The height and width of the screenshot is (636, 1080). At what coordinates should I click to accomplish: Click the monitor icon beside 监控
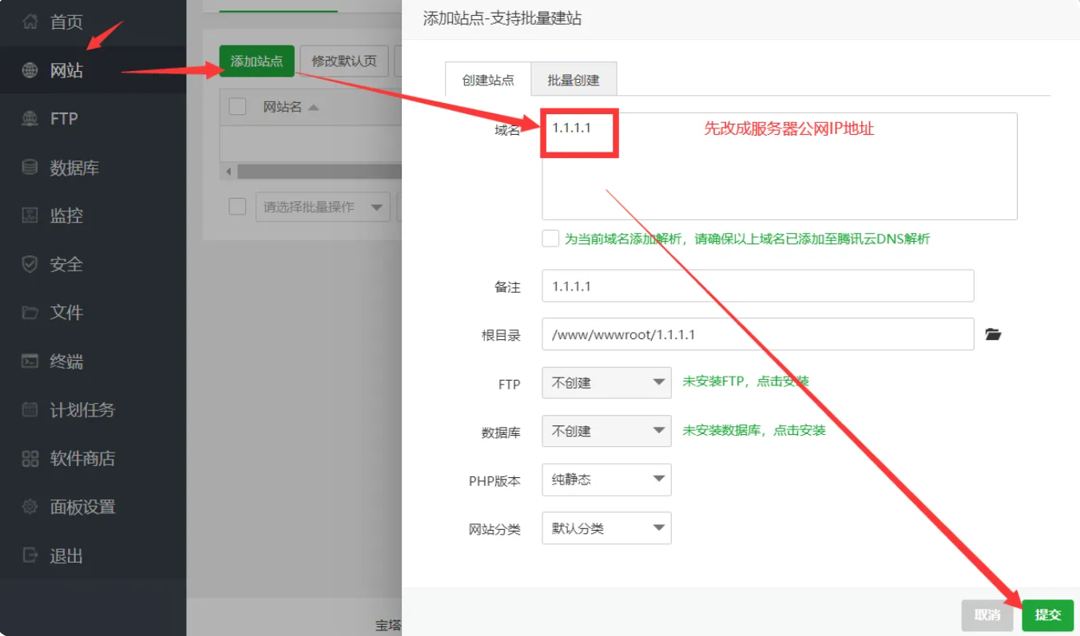30,215
